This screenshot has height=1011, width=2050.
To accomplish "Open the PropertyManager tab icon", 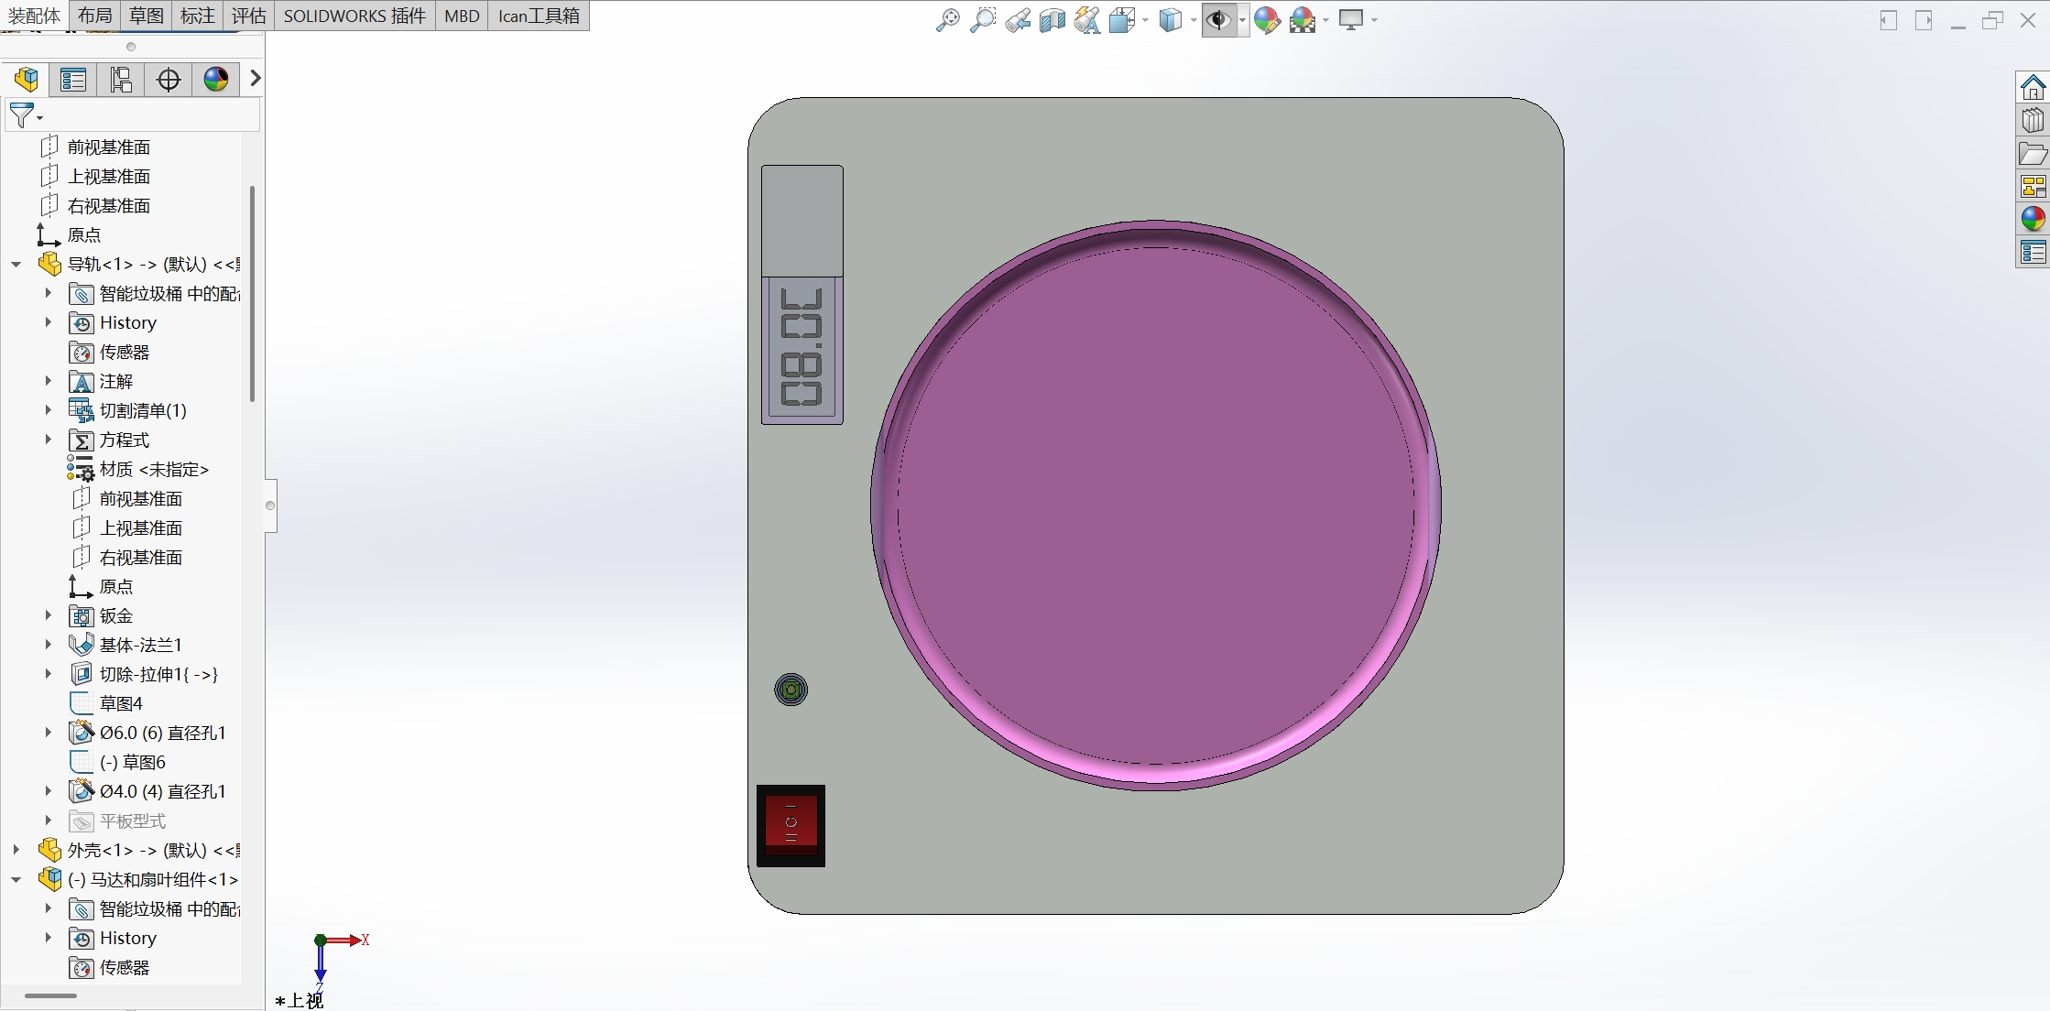I will [x=73, y=80].
